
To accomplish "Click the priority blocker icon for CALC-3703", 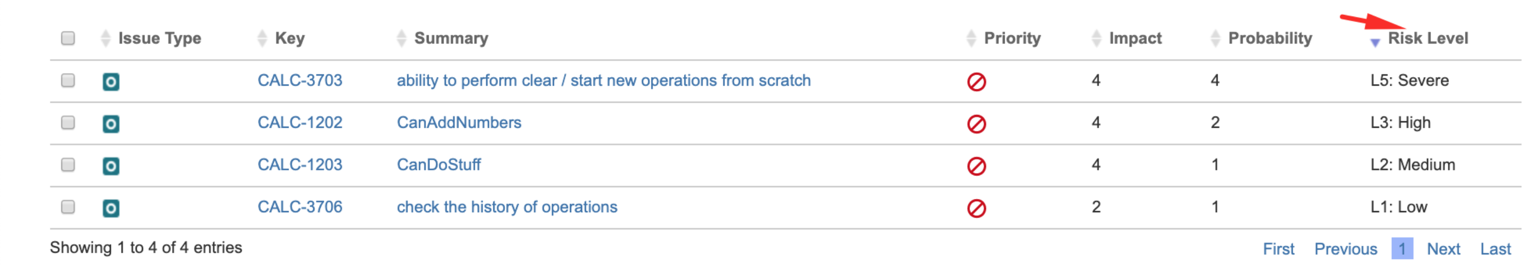I will [x=976, y=81].
